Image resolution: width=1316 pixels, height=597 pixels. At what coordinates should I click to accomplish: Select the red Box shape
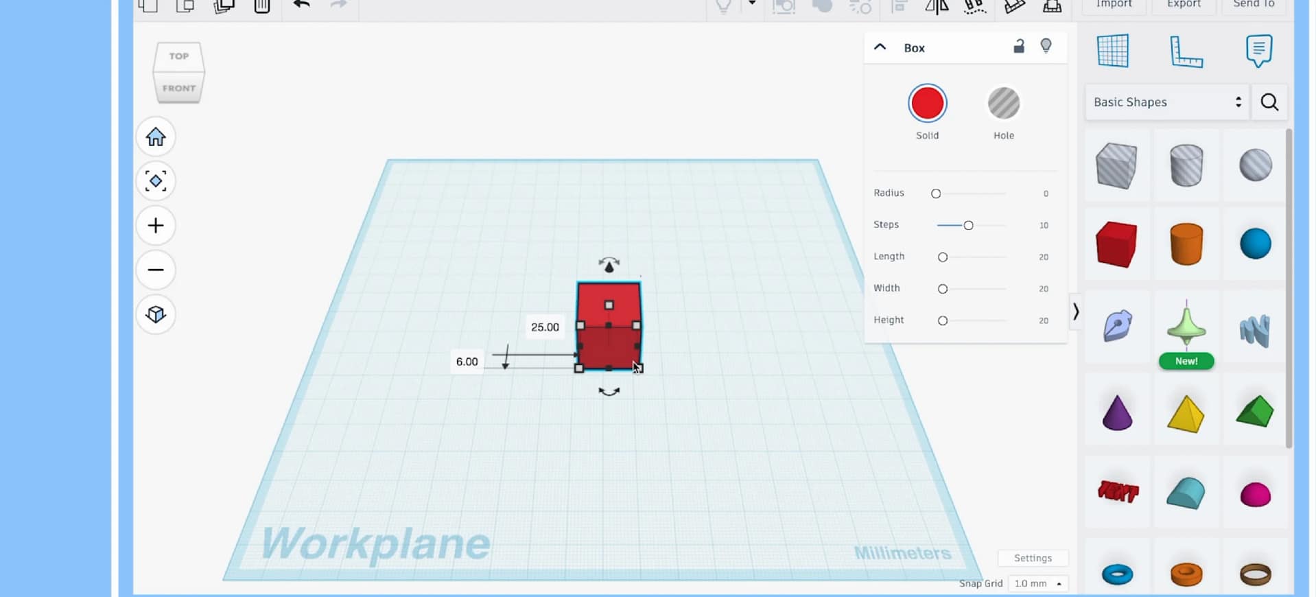tap(1116, 244)
